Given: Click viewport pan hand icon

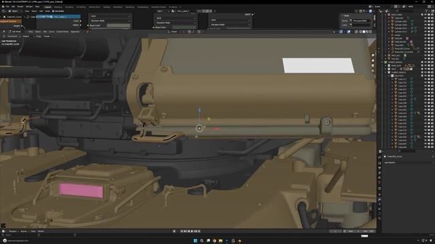Looking at the screenshot, I should (x=373, y=60).
